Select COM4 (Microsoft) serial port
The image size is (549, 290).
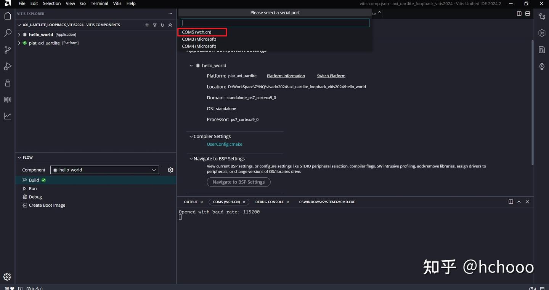(275, 46)
